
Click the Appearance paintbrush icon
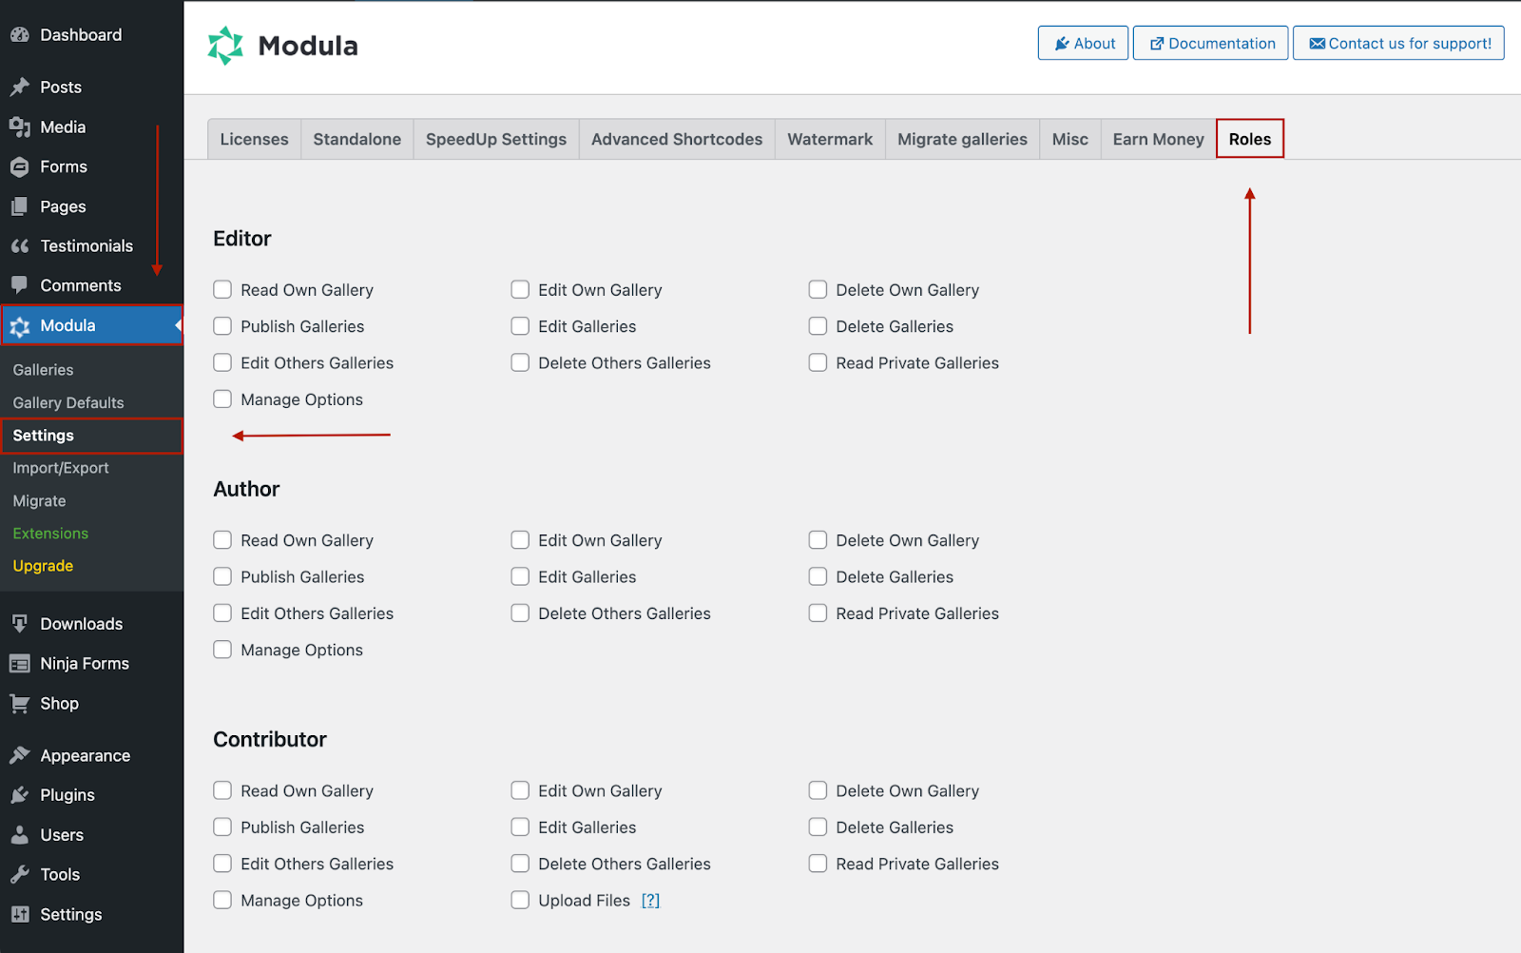pos(20,756)
